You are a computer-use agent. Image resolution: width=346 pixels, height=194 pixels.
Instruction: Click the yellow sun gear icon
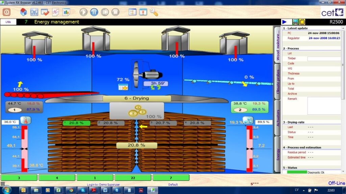click(x=302, y=22)
